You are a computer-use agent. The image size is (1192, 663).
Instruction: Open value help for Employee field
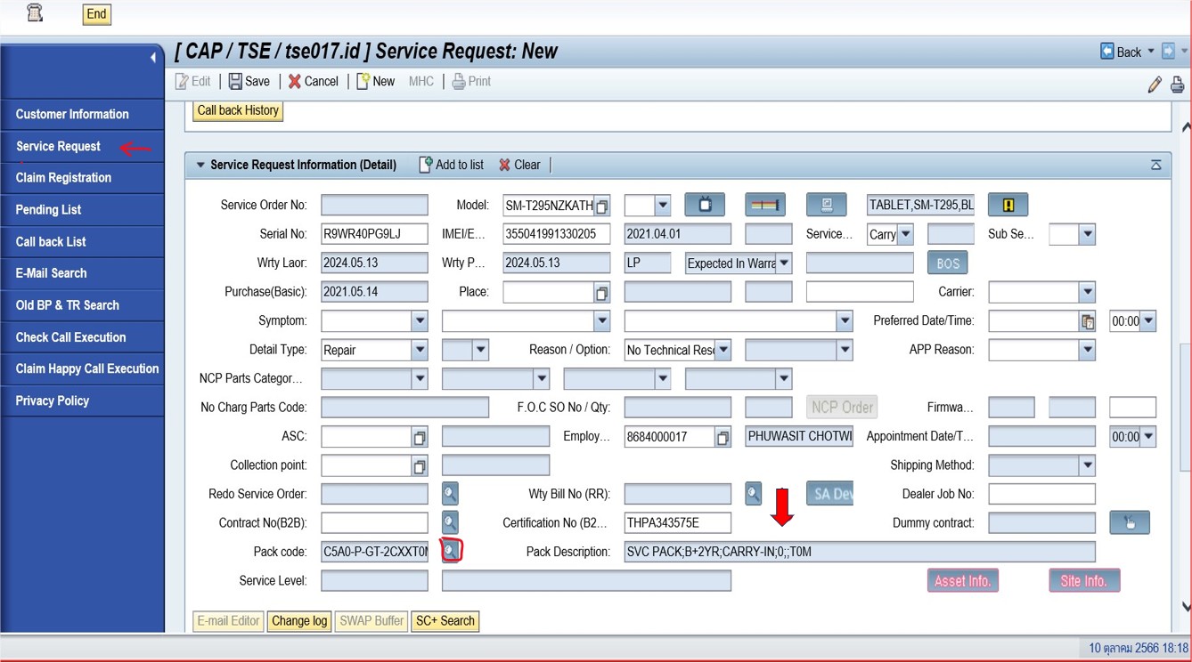coord(723,437)
